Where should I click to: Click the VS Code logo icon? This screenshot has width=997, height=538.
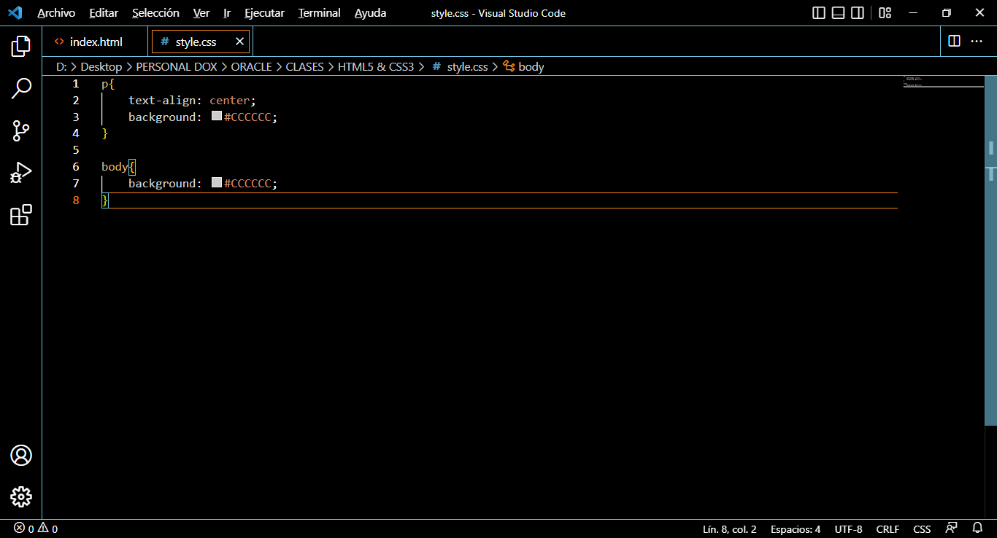pos(15,13)
